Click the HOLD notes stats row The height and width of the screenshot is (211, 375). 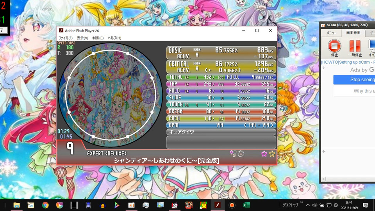(221, 91)
